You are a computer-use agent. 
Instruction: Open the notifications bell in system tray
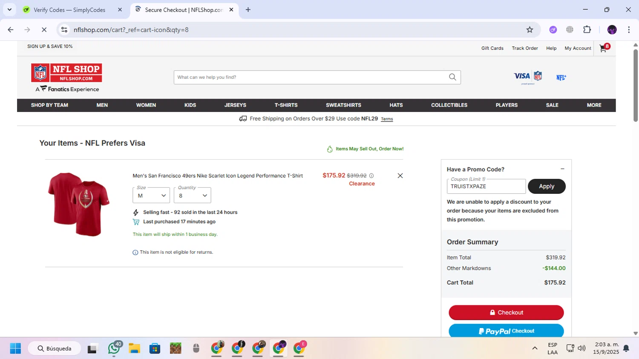(x=626, y=348)
